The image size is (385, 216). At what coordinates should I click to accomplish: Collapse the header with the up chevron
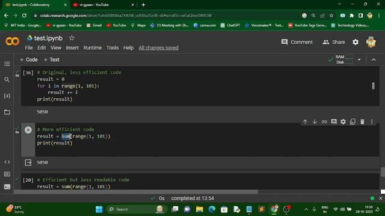tap(374, 59)
